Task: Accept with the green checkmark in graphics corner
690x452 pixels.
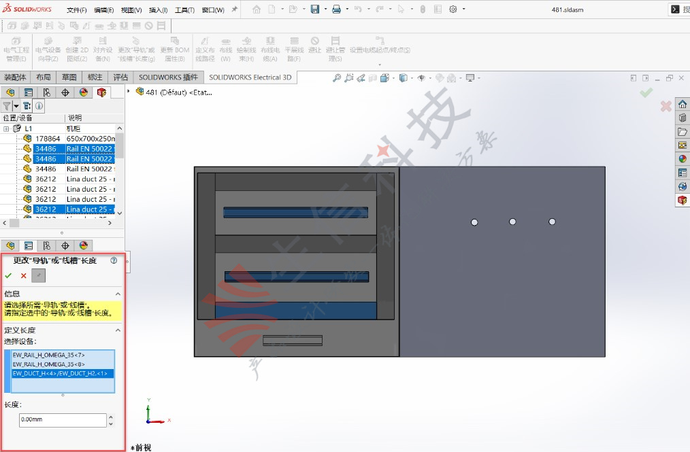Action: click(x=646, y=92)
